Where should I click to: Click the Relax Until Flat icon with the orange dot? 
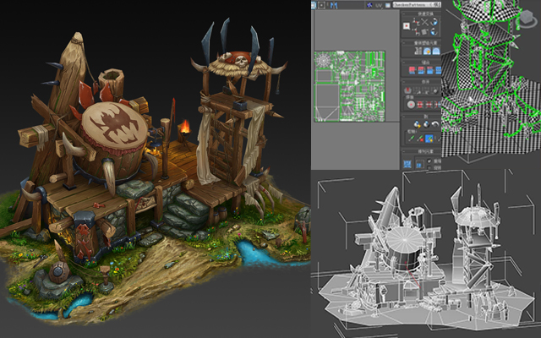point(428,51)
